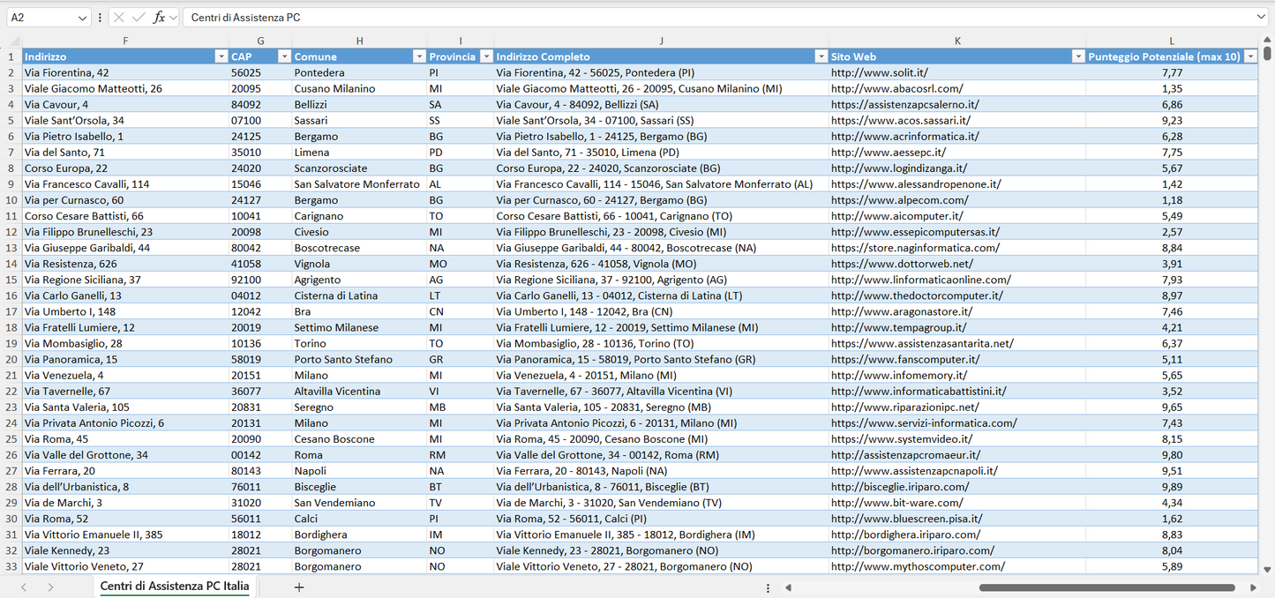Click the Insert Function fx icon

pyautogui.click(x=159, y=17)
